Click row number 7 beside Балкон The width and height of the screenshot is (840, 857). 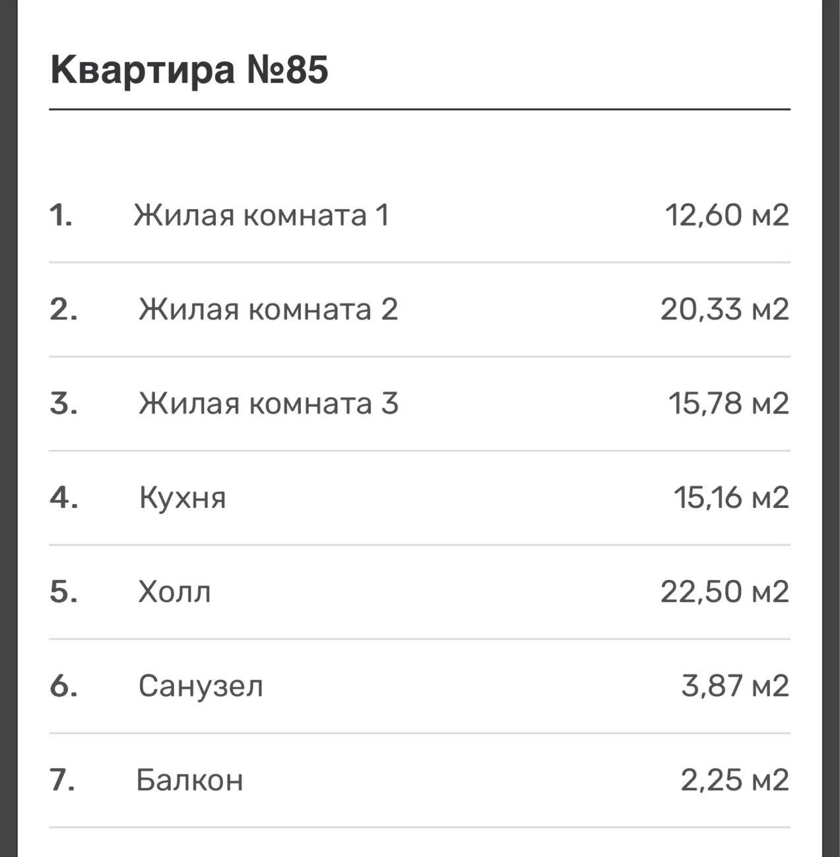click(x=63, y=780)
